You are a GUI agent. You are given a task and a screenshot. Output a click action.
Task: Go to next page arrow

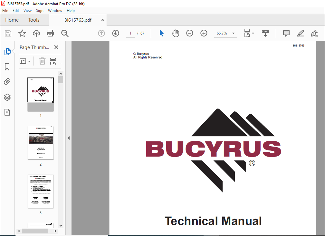point(115,33)
